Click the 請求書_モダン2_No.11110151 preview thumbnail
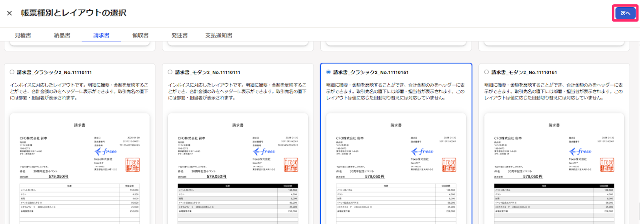The image size is (640, 224). click(554, 168)
